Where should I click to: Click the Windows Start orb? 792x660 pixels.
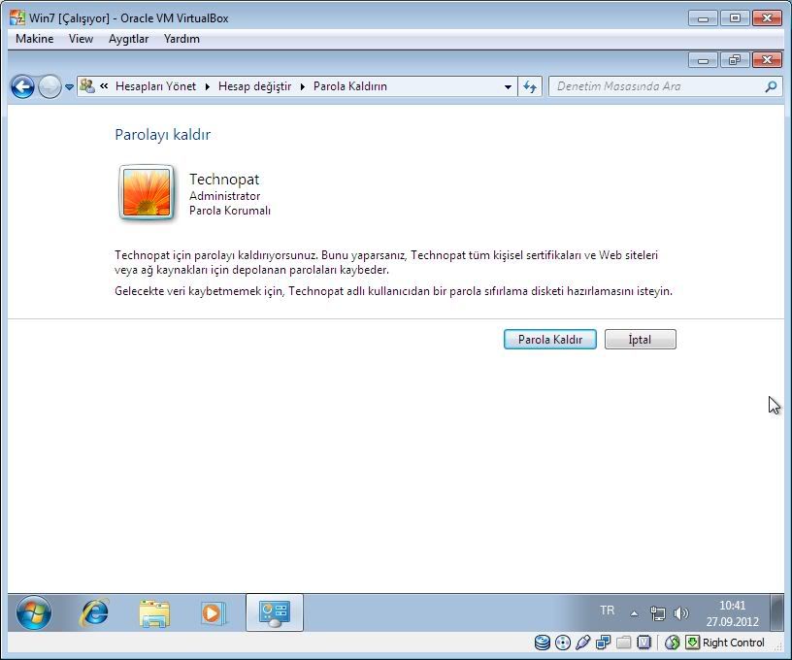tap(34, 612)
